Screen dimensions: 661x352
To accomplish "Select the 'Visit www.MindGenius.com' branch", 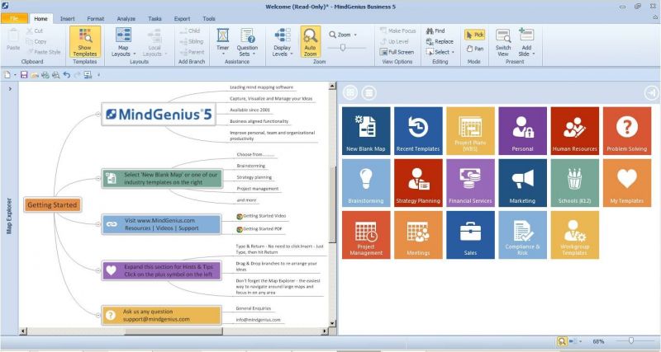I will [161, 224].
